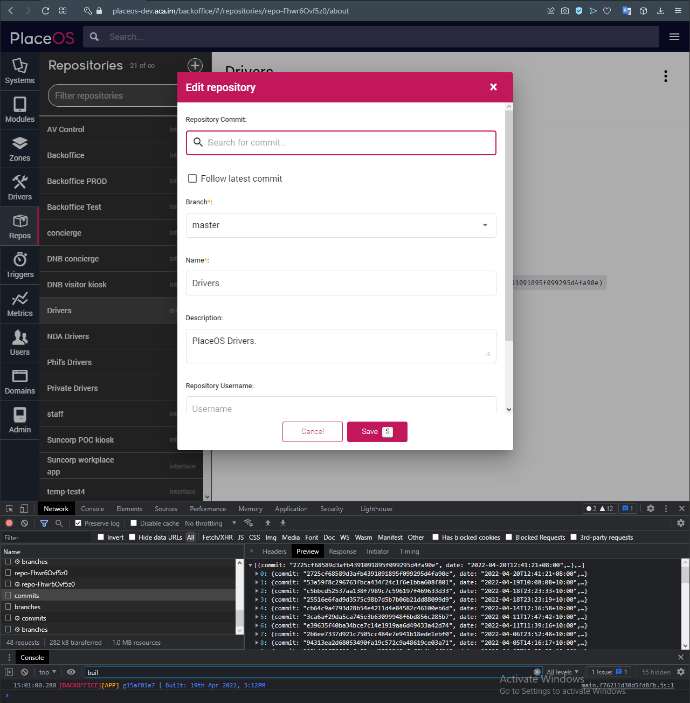Open the Triggers section

click(20, 265)
